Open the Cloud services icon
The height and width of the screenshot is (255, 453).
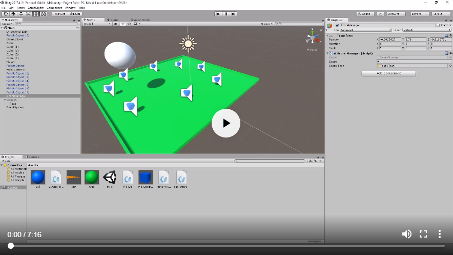pos(380,14)
